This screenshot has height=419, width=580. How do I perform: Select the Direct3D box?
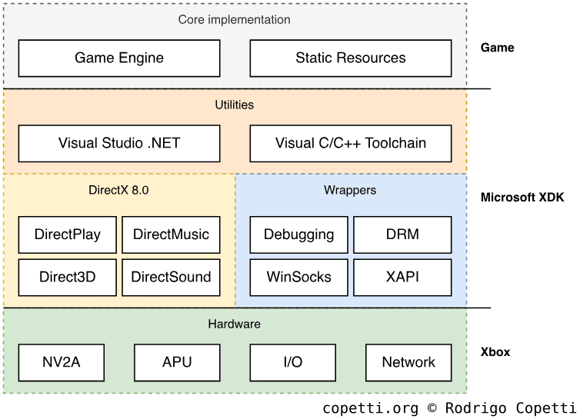pos(68,278)
